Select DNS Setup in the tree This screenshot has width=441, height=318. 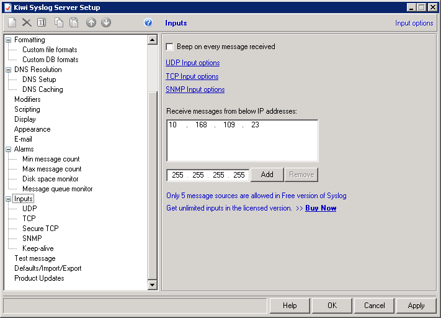(x=39, y=79)
